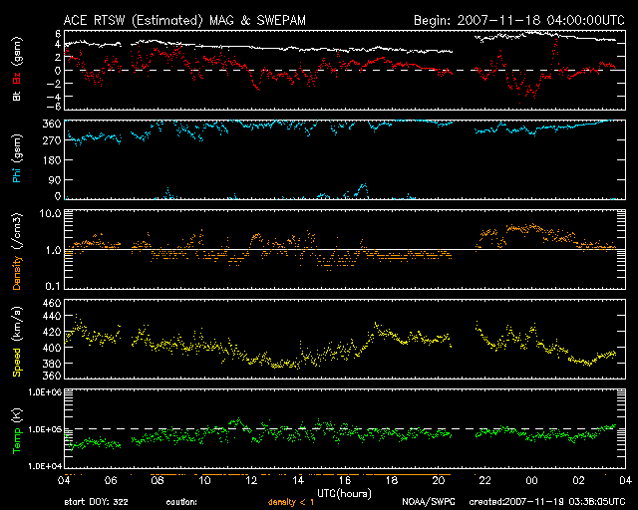Click the cyan 'Phi (gsm)' axis label
Viewport: 638px width, 510px height.
(x=16, y=158)
